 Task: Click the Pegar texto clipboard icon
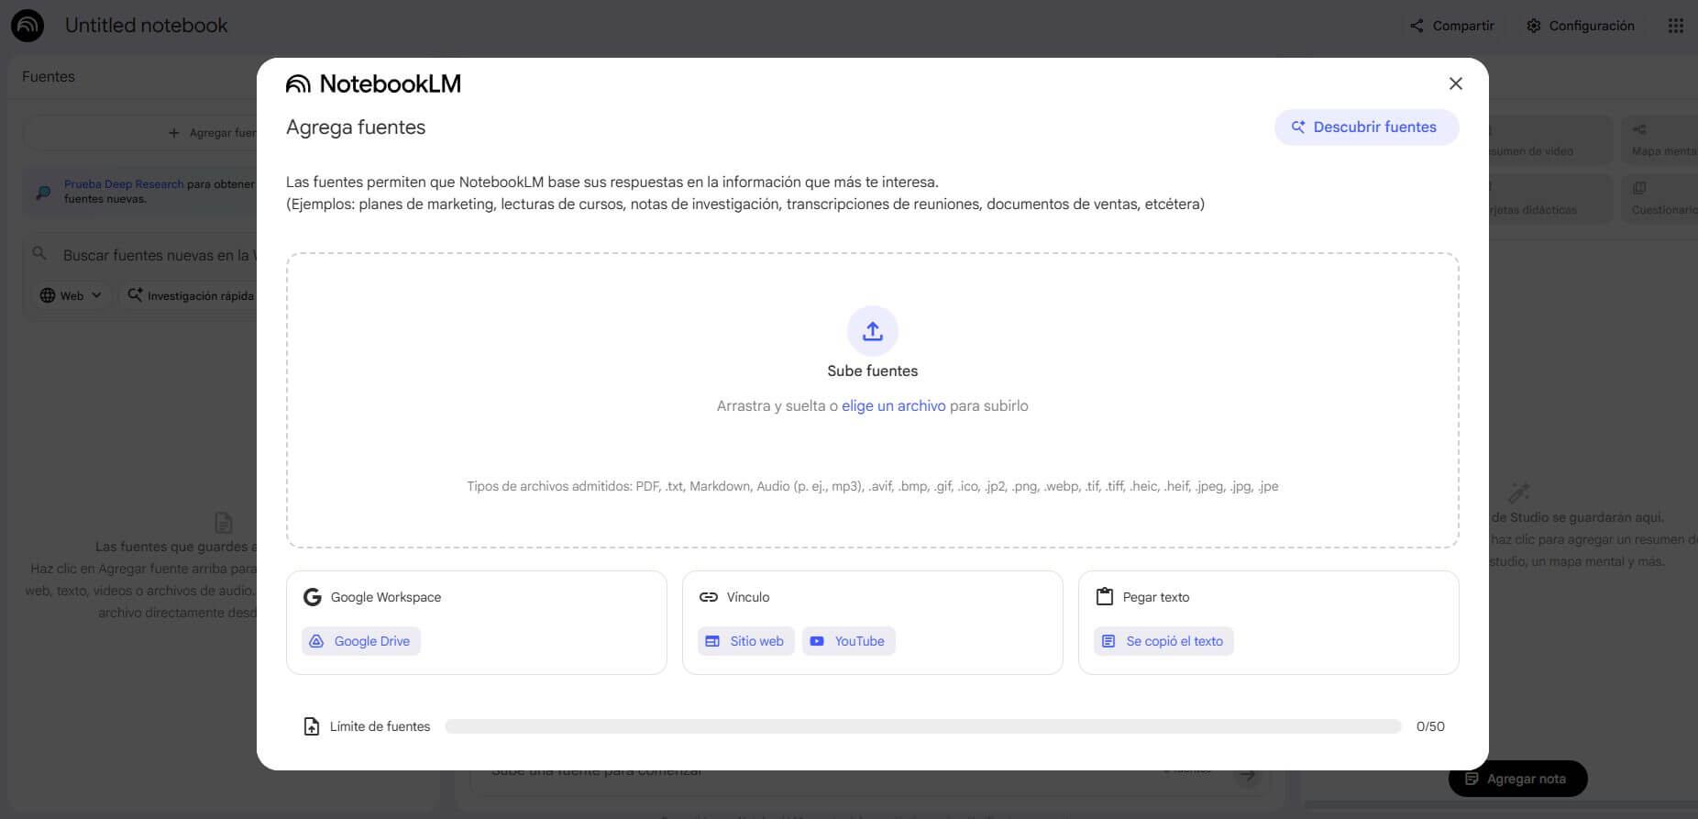click(1105, 597)
